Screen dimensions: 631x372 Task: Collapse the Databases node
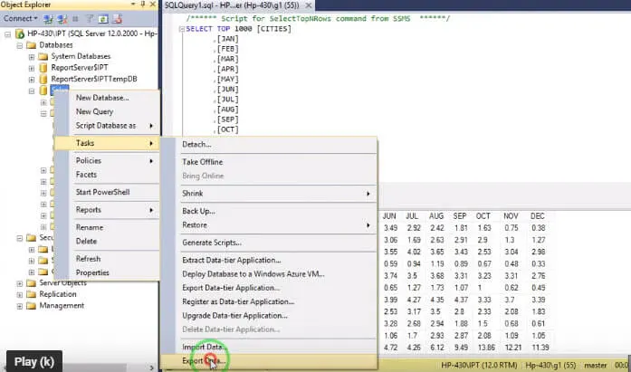(x=19, y=45)
